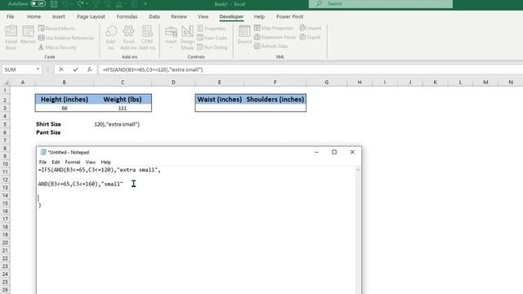Switch to the Insert tab
This screenshot has height=294, width=523.
(58, 16)
